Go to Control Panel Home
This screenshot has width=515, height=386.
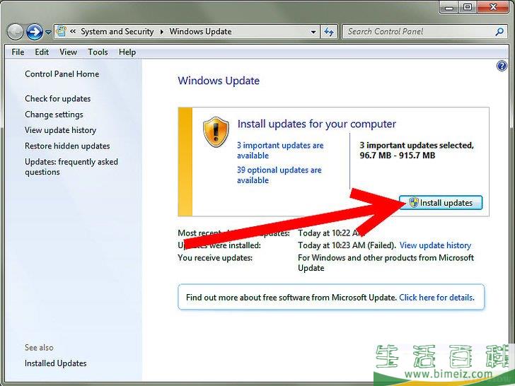pos(62,74)
